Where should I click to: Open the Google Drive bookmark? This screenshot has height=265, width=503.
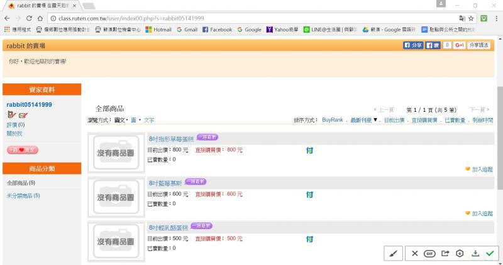coord(389,30)
